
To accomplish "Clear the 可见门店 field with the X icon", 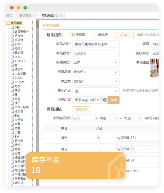I will [x=105, y=100].
